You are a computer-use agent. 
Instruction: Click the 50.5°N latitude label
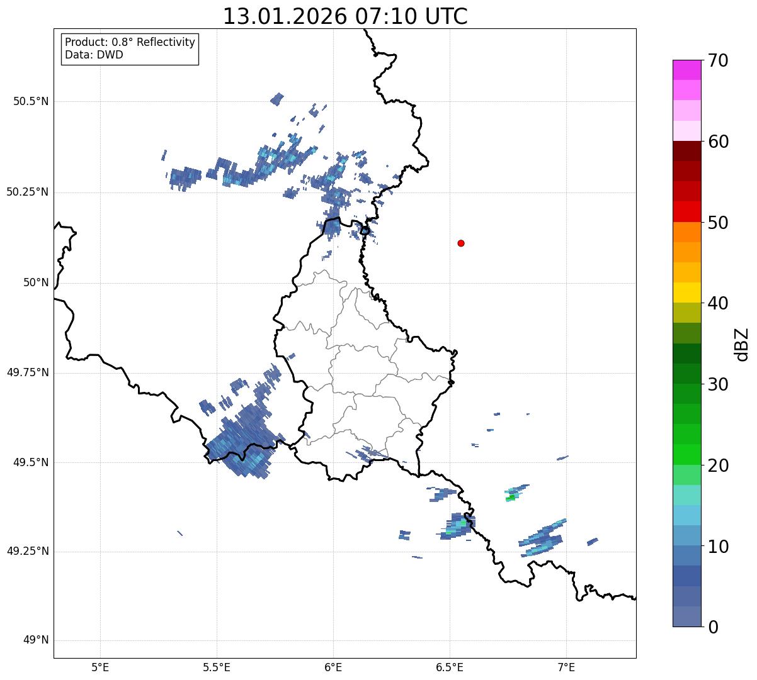(31, 101)
